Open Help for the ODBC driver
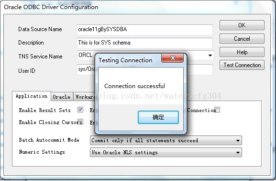The height and width of the screenshot is (181, 276). point(242,52)
